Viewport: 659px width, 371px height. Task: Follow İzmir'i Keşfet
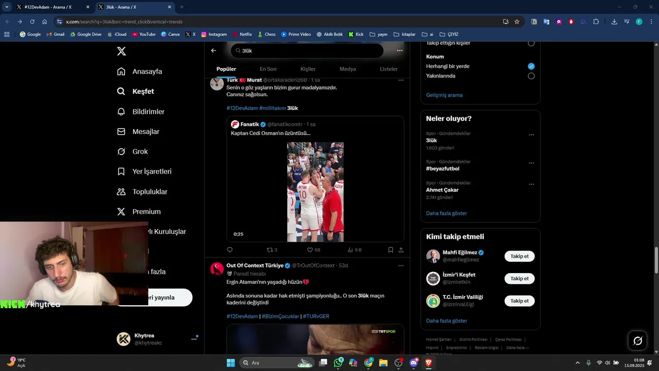[519, 279]
